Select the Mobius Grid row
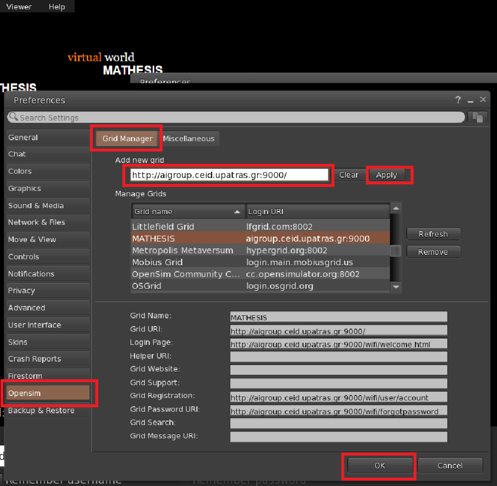The image size is (497, 486). coord(261,262)
